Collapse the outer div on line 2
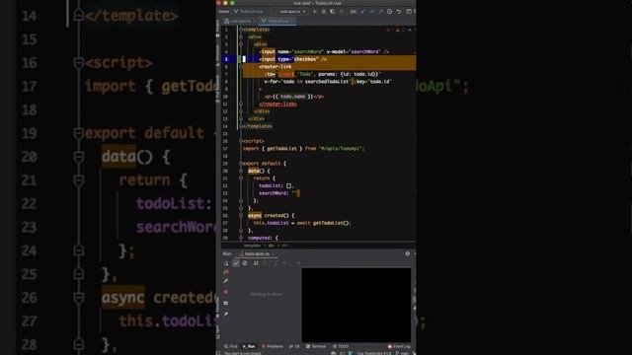Screen dimensions: 632x355 tap(241, 37)
